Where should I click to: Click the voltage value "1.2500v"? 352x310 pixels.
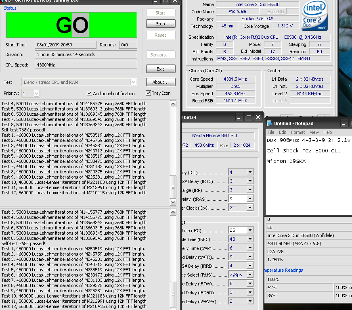275,260
